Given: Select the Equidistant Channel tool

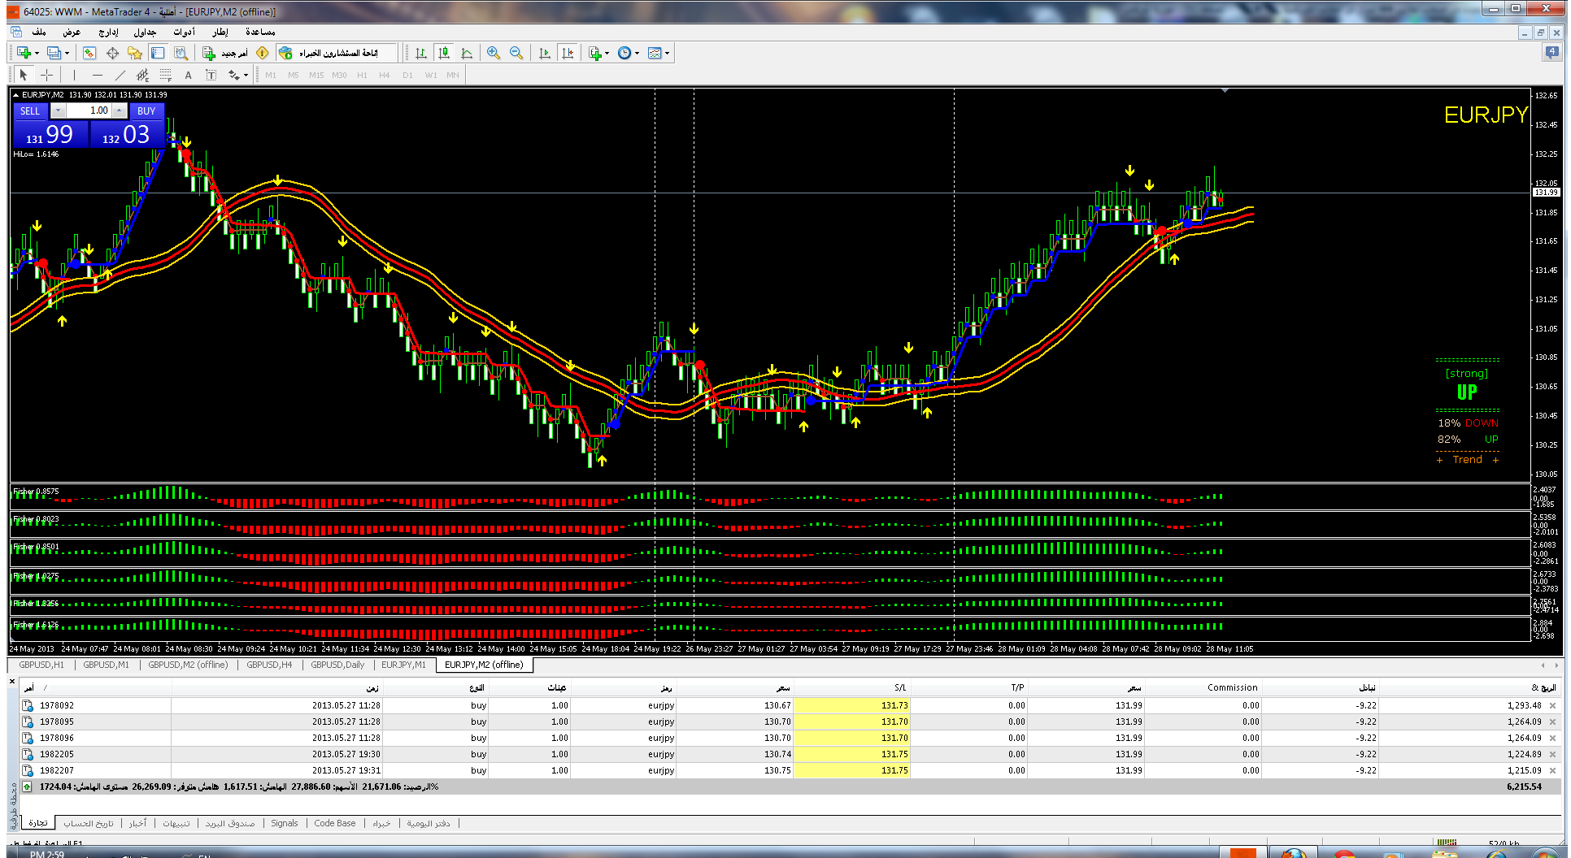Looking at the screenshot, I should click(143, 75).
